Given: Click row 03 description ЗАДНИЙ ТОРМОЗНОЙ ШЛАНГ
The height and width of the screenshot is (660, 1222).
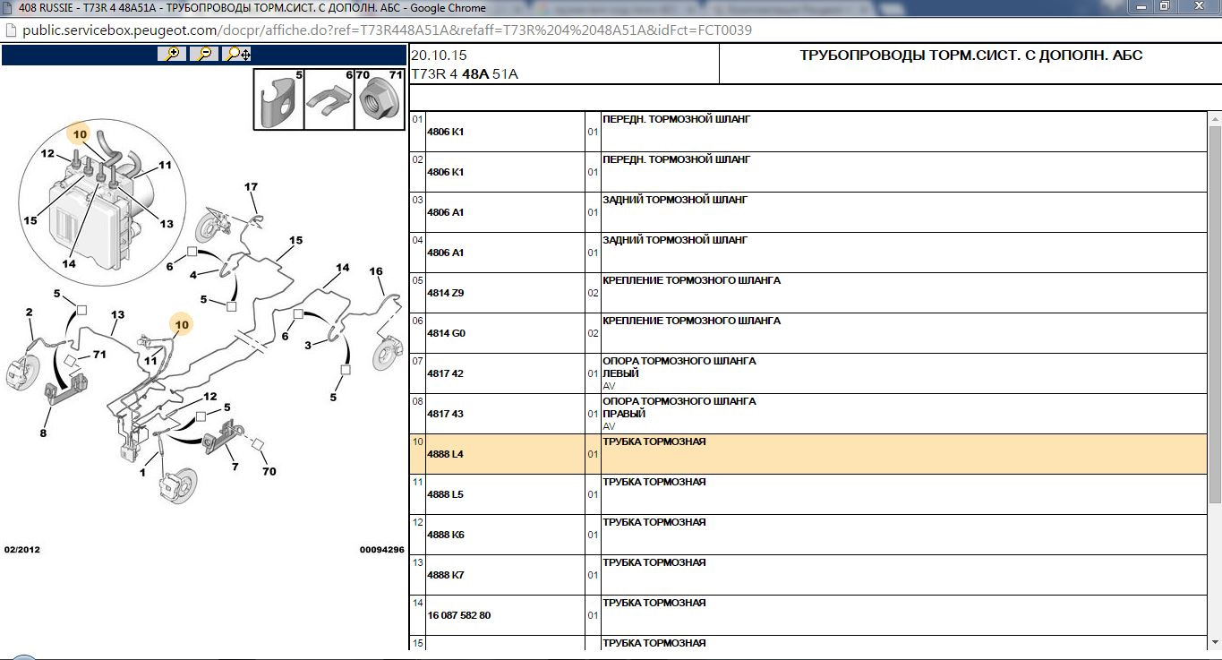Looking at the screenshot, I should pyautogui.click(x=674, y=200).
